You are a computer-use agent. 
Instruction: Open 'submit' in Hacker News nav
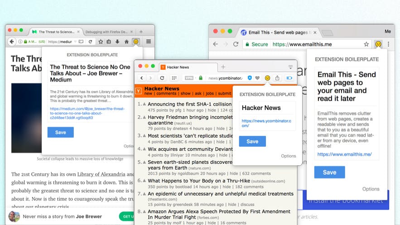[x=225, y=94]
